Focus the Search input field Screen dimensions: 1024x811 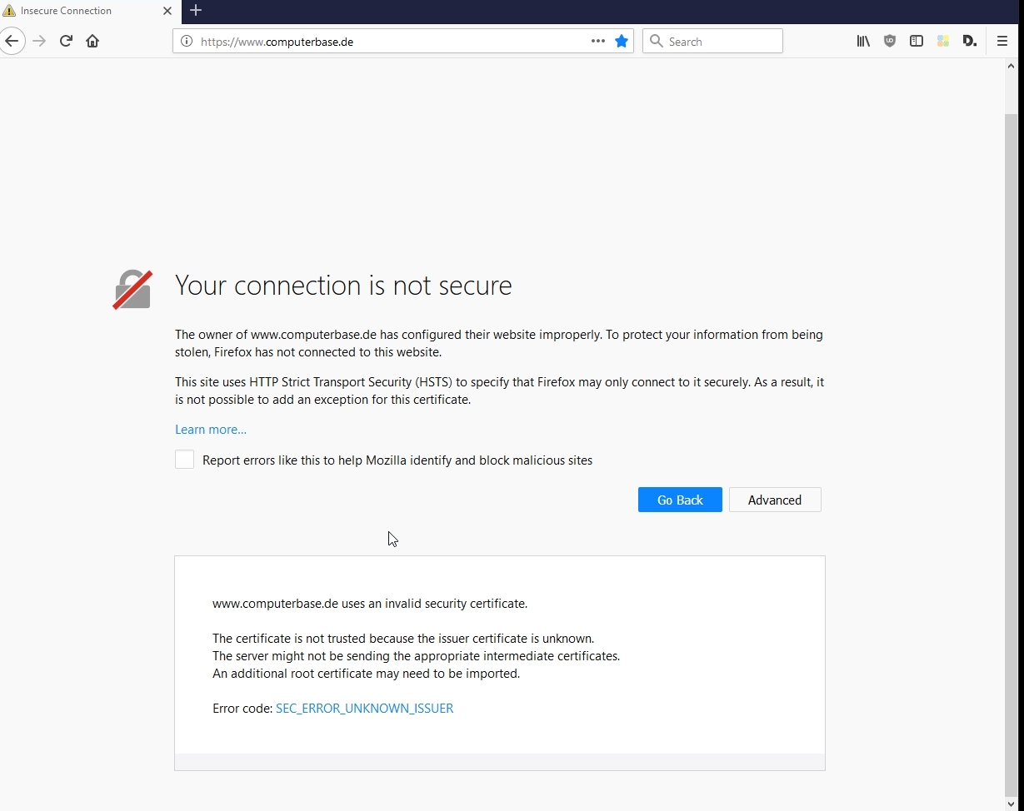pyautogui.click(x=712, y=41)
